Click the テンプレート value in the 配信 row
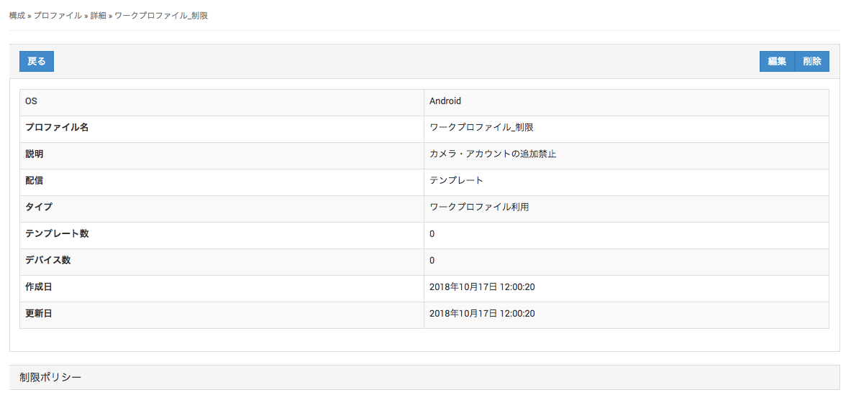Viewport: 851px width, 405px height. click(456, 181)
